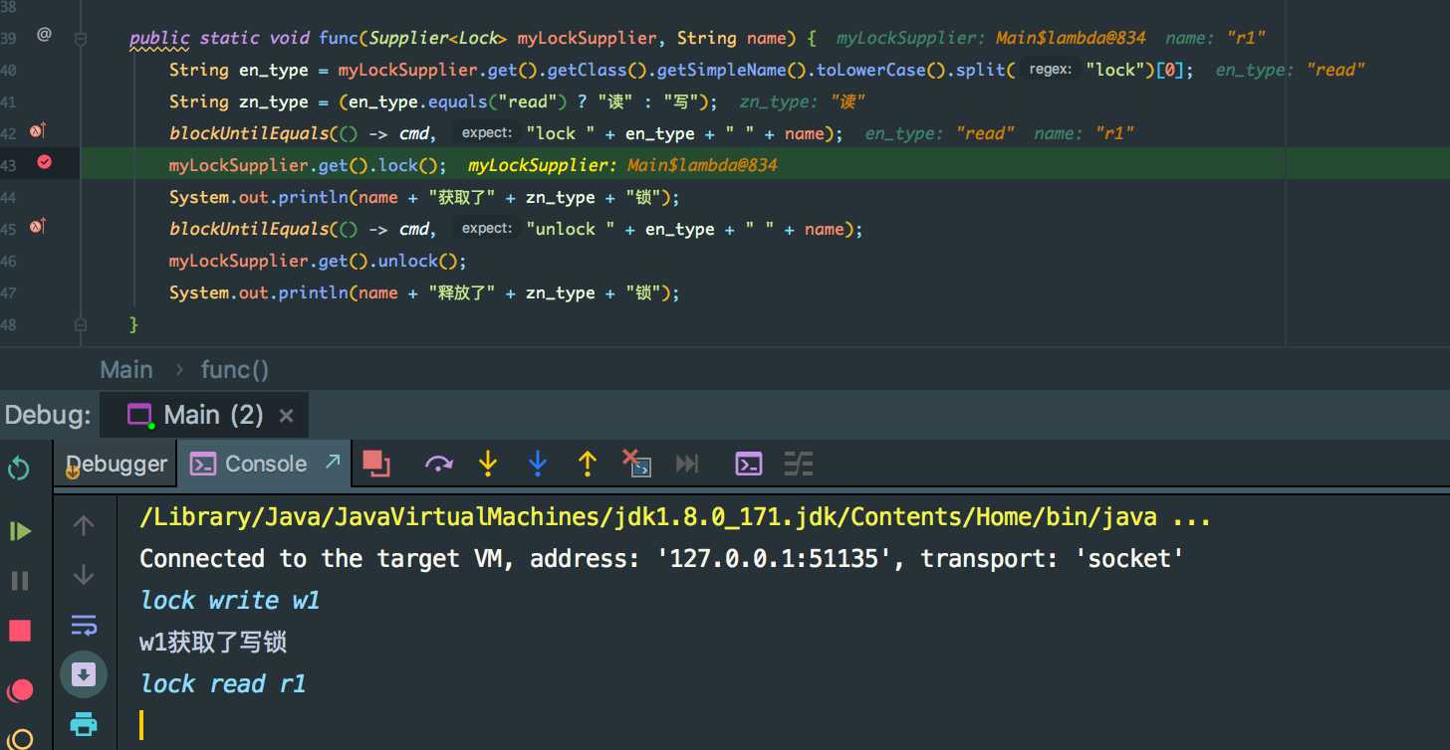The image size is (1450, 750).
Task: Toggle the breakpoint on line 43
Action: 44,163
